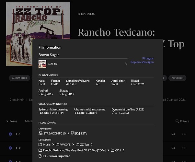Select the Brown Sugar track title
Screen dimensions: 195x162
coord(49,55)
